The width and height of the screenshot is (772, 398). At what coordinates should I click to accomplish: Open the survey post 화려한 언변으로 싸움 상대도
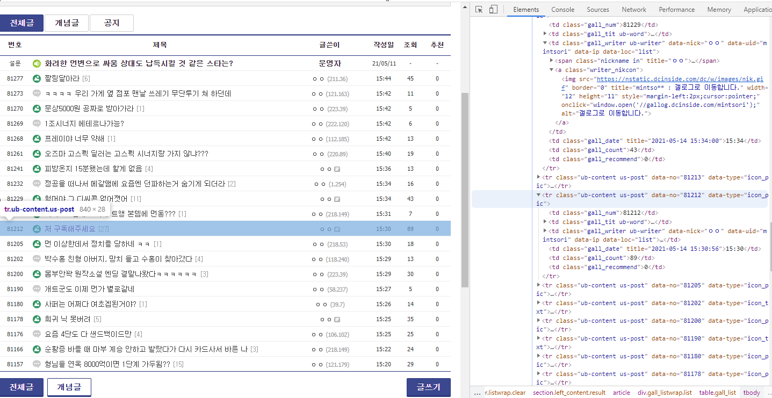pos(139,63)
